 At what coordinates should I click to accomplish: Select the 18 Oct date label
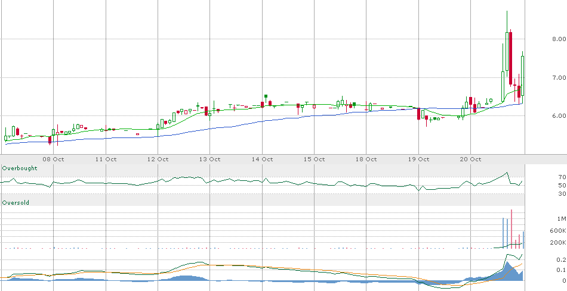click(x=366, y=159)
